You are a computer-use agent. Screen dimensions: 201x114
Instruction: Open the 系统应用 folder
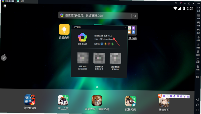coord(132,30)
